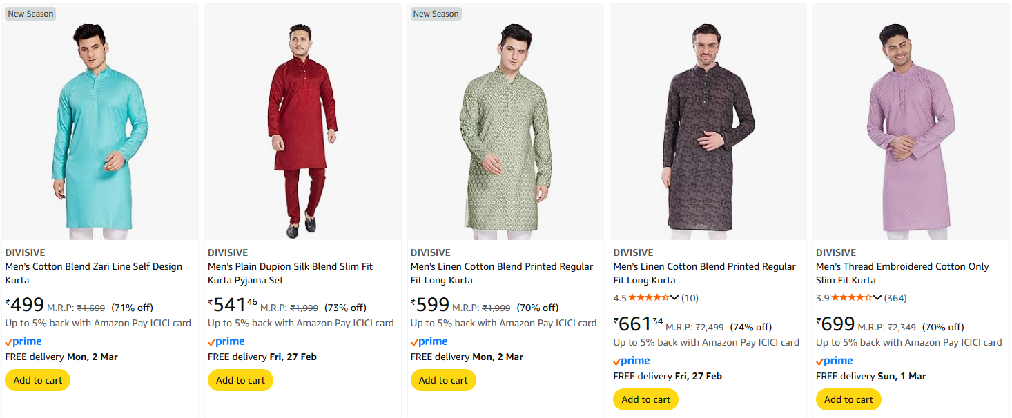The height and width of the screenshot is (418, 1012).
Task: Add the ₹541 Kurta Pyjama Set to cart
Action: coord(240,380)
